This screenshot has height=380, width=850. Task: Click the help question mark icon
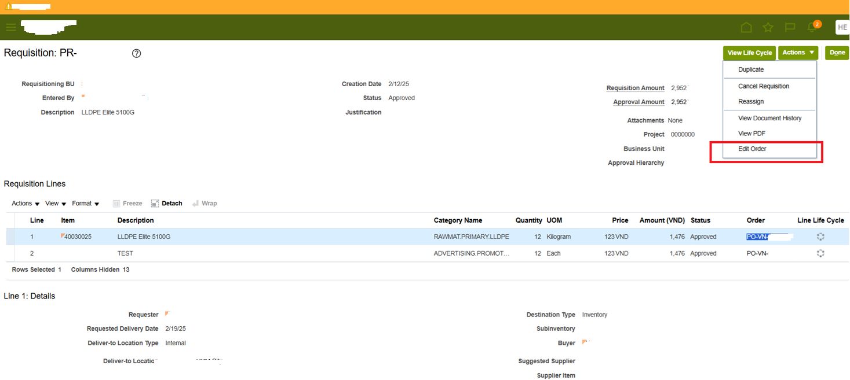pyautogui.click(x=136, y=53)
